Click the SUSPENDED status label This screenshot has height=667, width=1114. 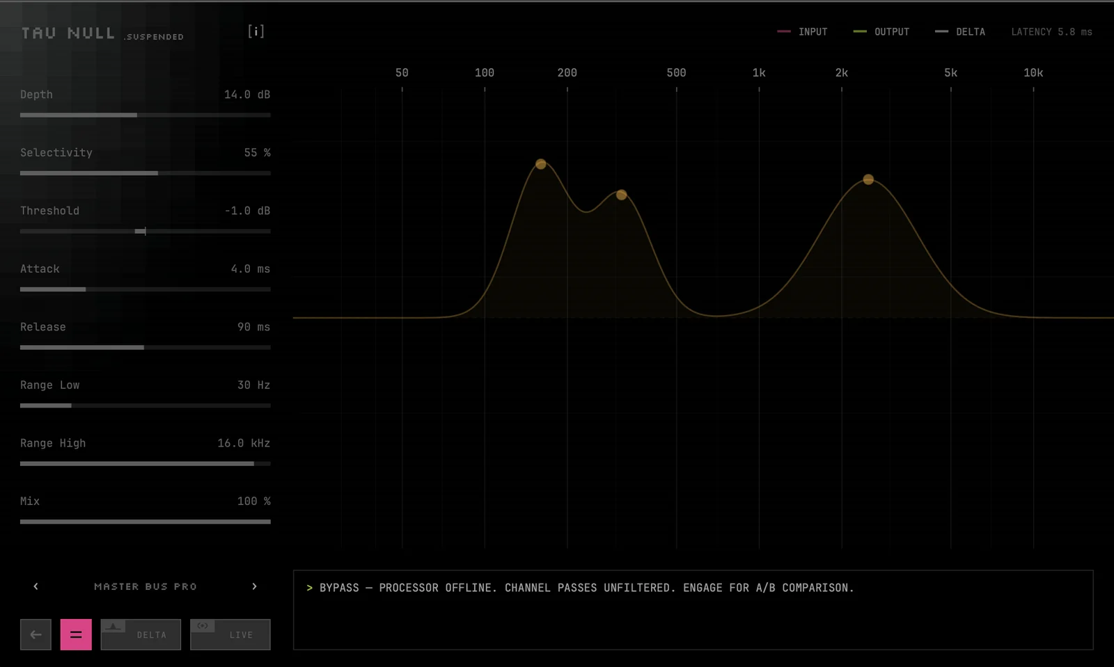(154, 37)
